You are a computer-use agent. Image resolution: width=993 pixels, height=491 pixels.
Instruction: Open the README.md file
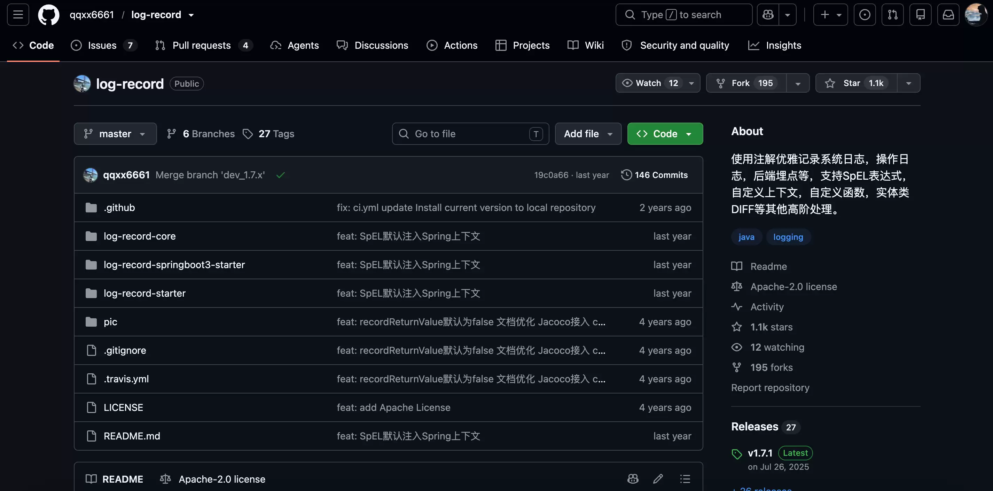pyautogui.click(x=132, y=436)
